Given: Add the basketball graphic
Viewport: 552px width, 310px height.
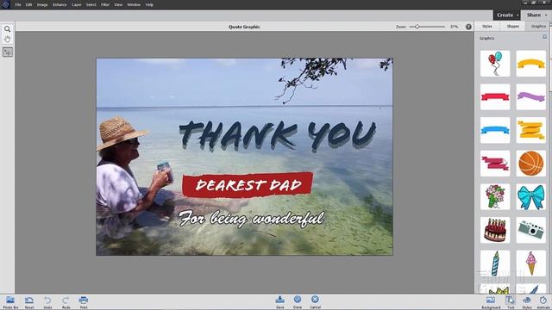Looking at the screenshot, I should (x=531, y=164).
